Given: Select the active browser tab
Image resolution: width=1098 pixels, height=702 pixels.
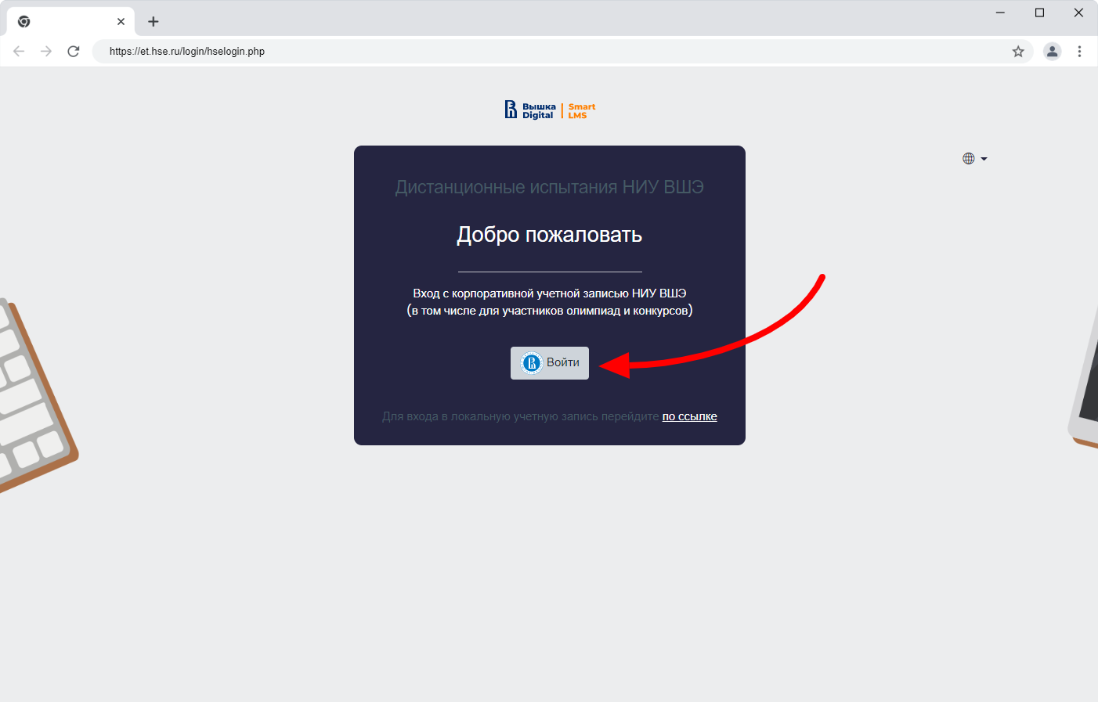Looking at the screenshot, I should coord(70,22).
